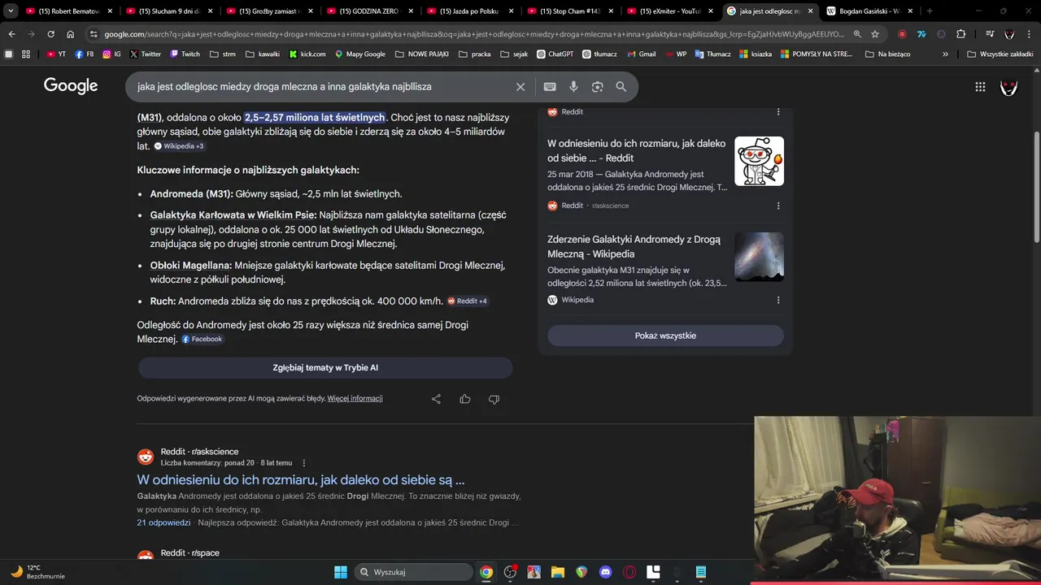Screen dimensions: 1041x585
Task: Search by image using the Lens icon
Action: pyautogui.click(x=598, y=87)
